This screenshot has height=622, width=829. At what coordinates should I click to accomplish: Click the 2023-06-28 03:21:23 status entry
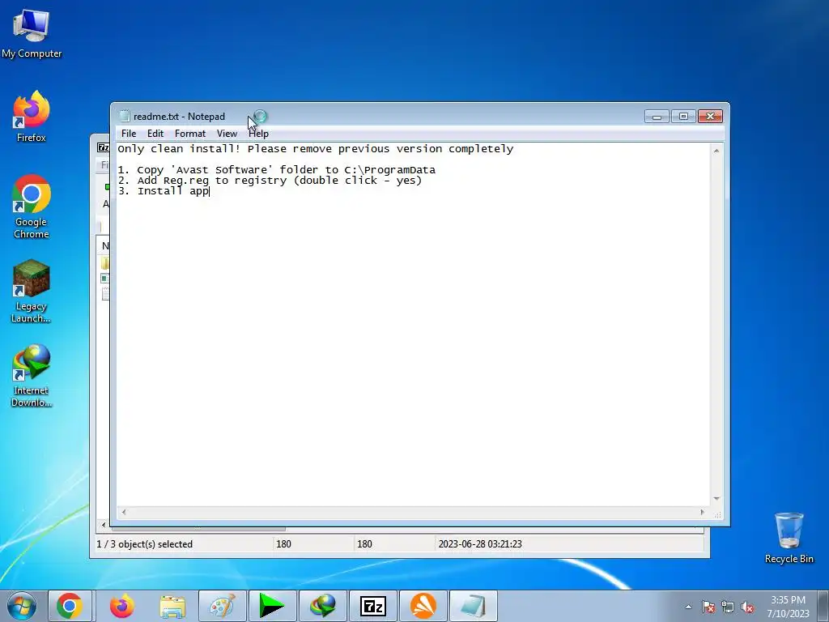(x=480, y=544)
